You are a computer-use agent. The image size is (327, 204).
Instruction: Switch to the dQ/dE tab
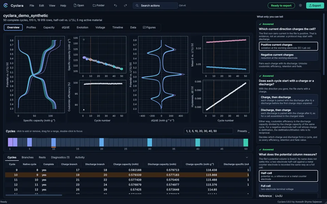click(66, 28)
